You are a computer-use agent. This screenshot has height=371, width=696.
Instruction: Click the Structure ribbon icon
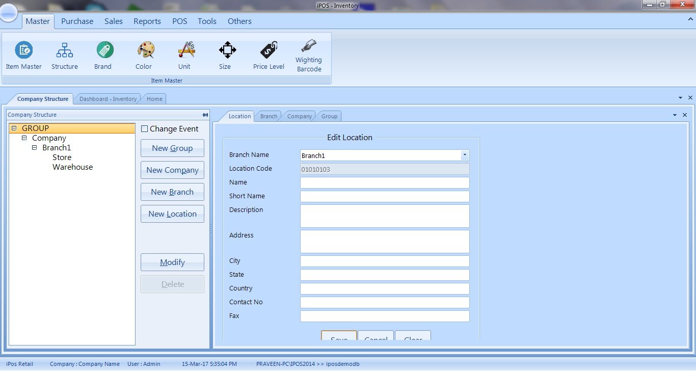65,50
